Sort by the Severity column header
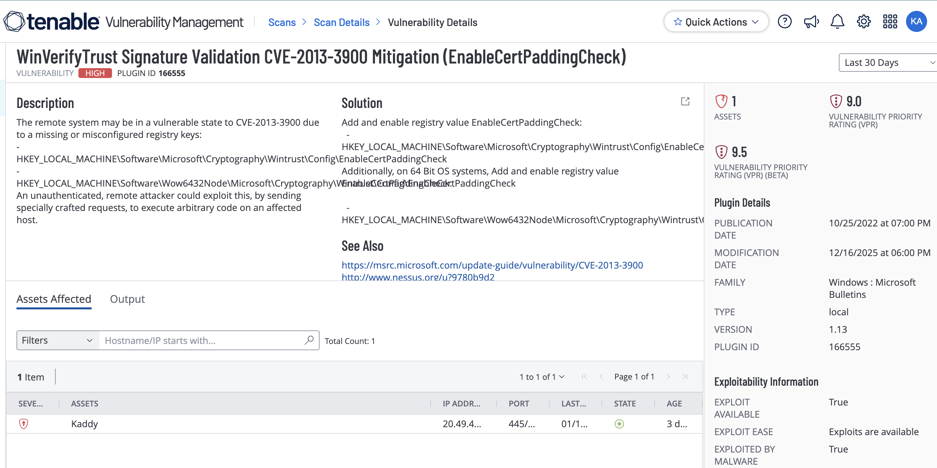937x468 pixels. 31,403
